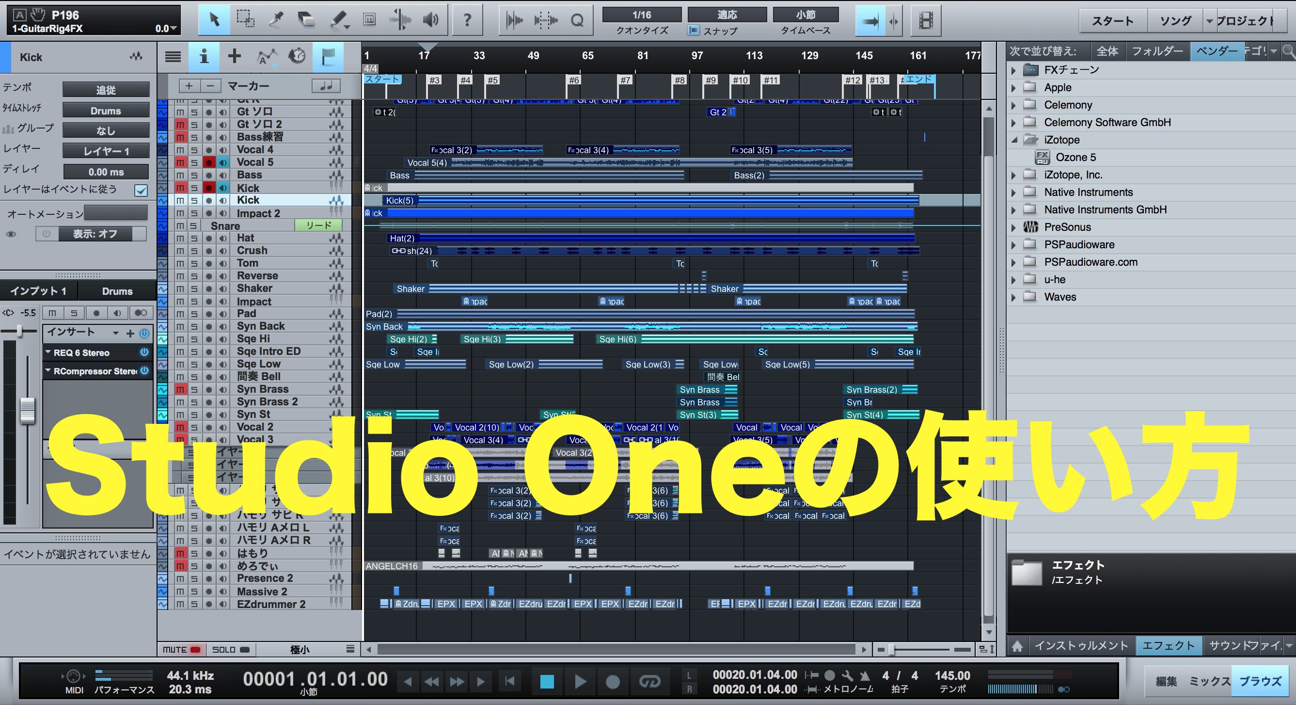The image size is (1296, 705).
Task: Open browser home icon
Action: click(x=1017, y=646)
